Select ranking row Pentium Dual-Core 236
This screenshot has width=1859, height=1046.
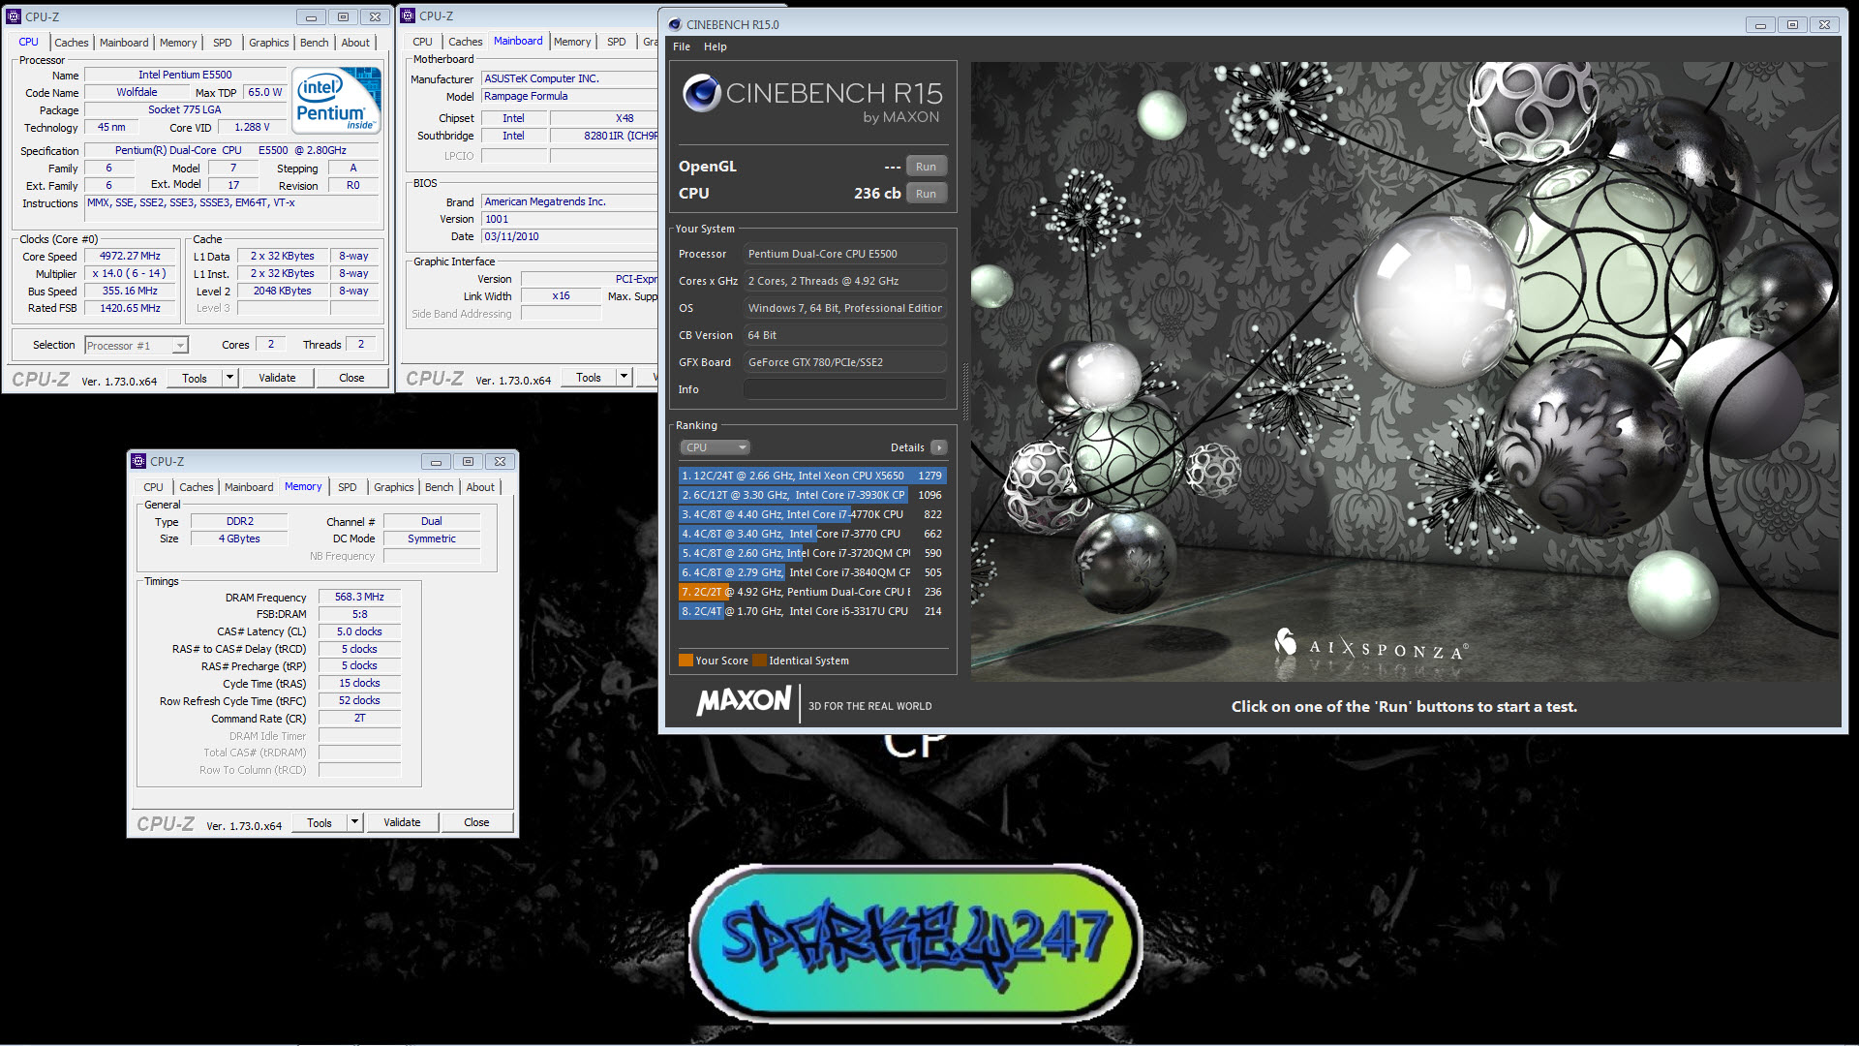coord(811,592)
